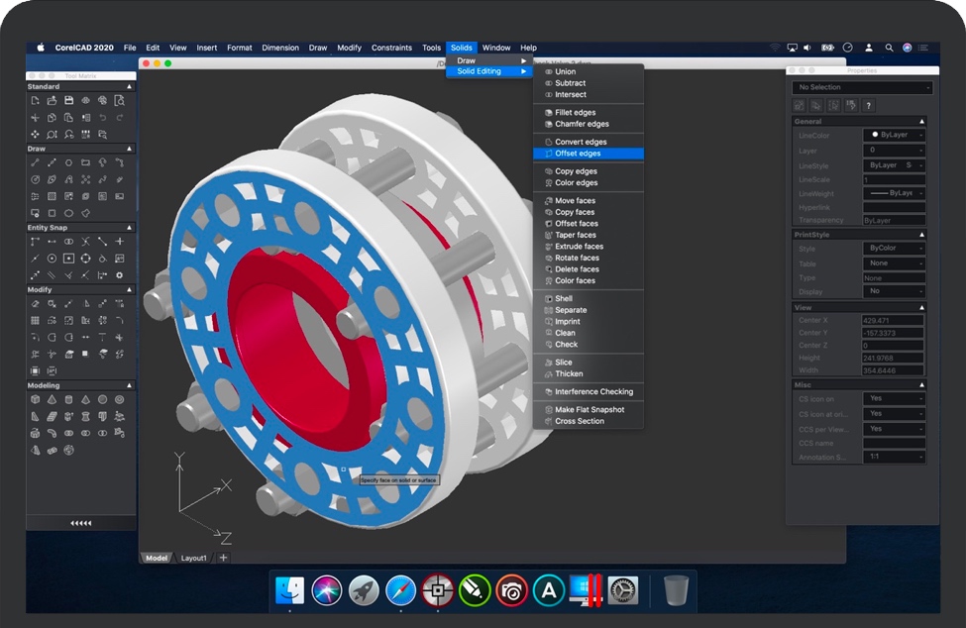The height and width of the screenshot is (628, 966).
Task: Click the LineScale input field
Action: pyautogui.click(x=895, y=180)
